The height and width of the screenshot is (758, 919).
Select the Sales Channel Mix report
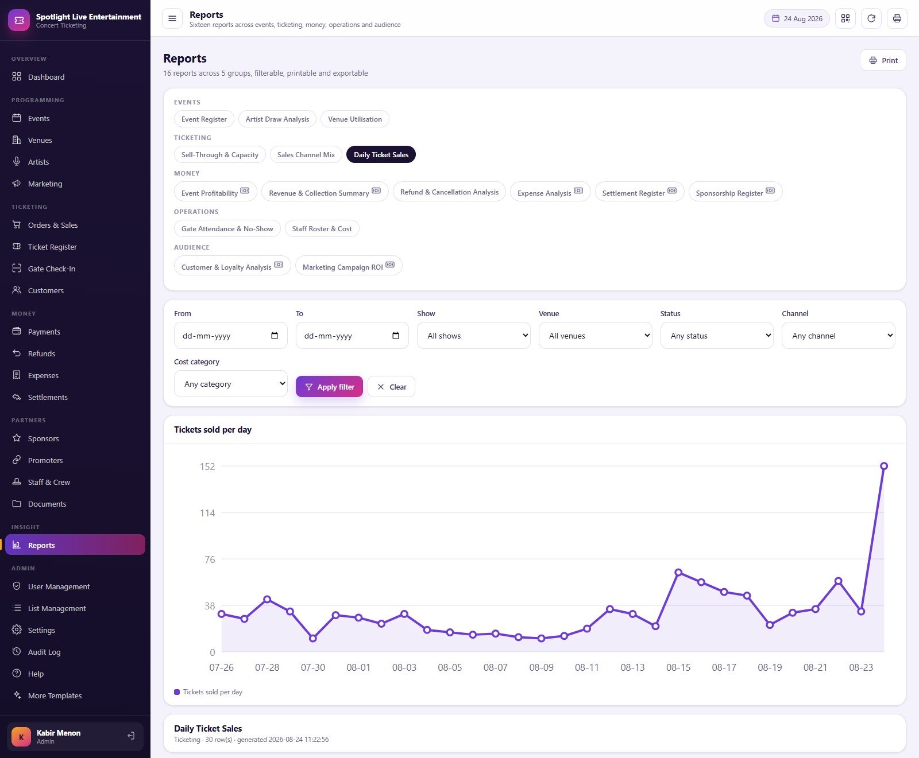(306, 155)
